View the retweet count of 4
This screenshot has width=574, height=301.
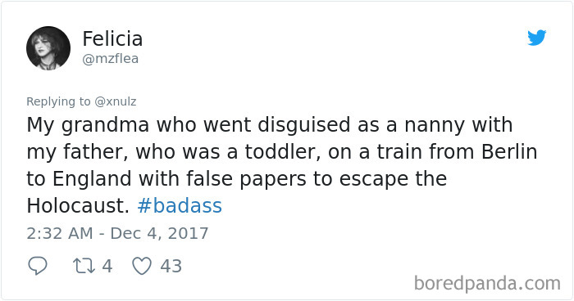[x=107, y=266]
